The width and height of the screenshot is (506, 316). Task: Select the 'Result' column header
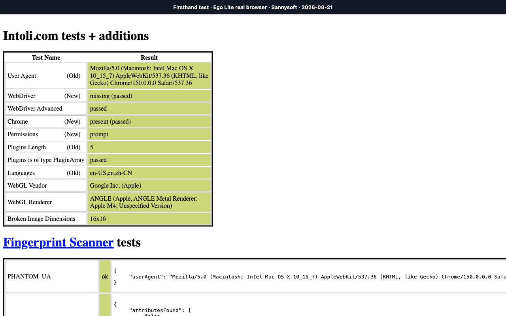[x=149, y=58]
